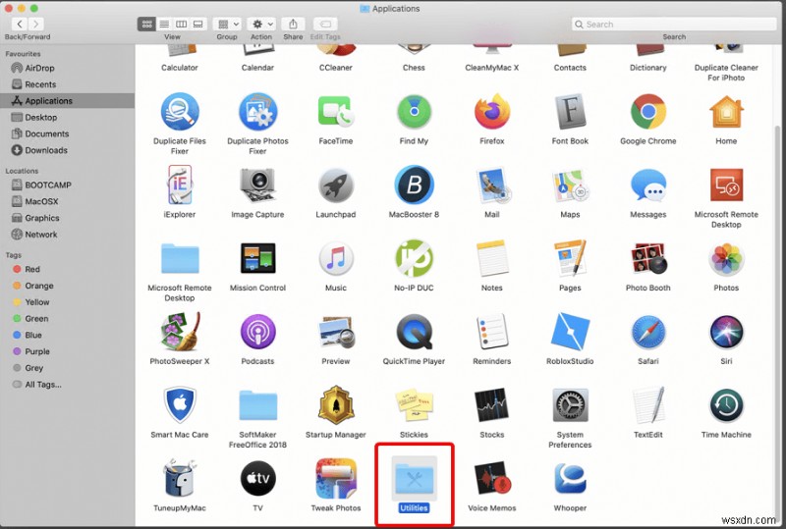This screenshot has height=529, width=786.
Task: Select the Google Chrome app icon
Action: (x=648, y=112)
